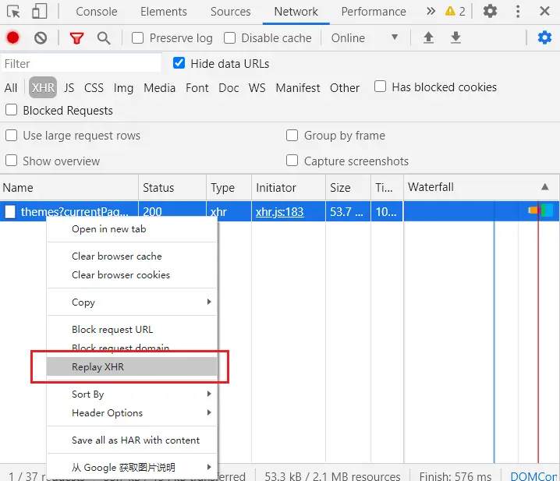Toggle the device toolbar icon
This screenshot has height=481, width=560.
pyautogui.click(x=39, y=12)
